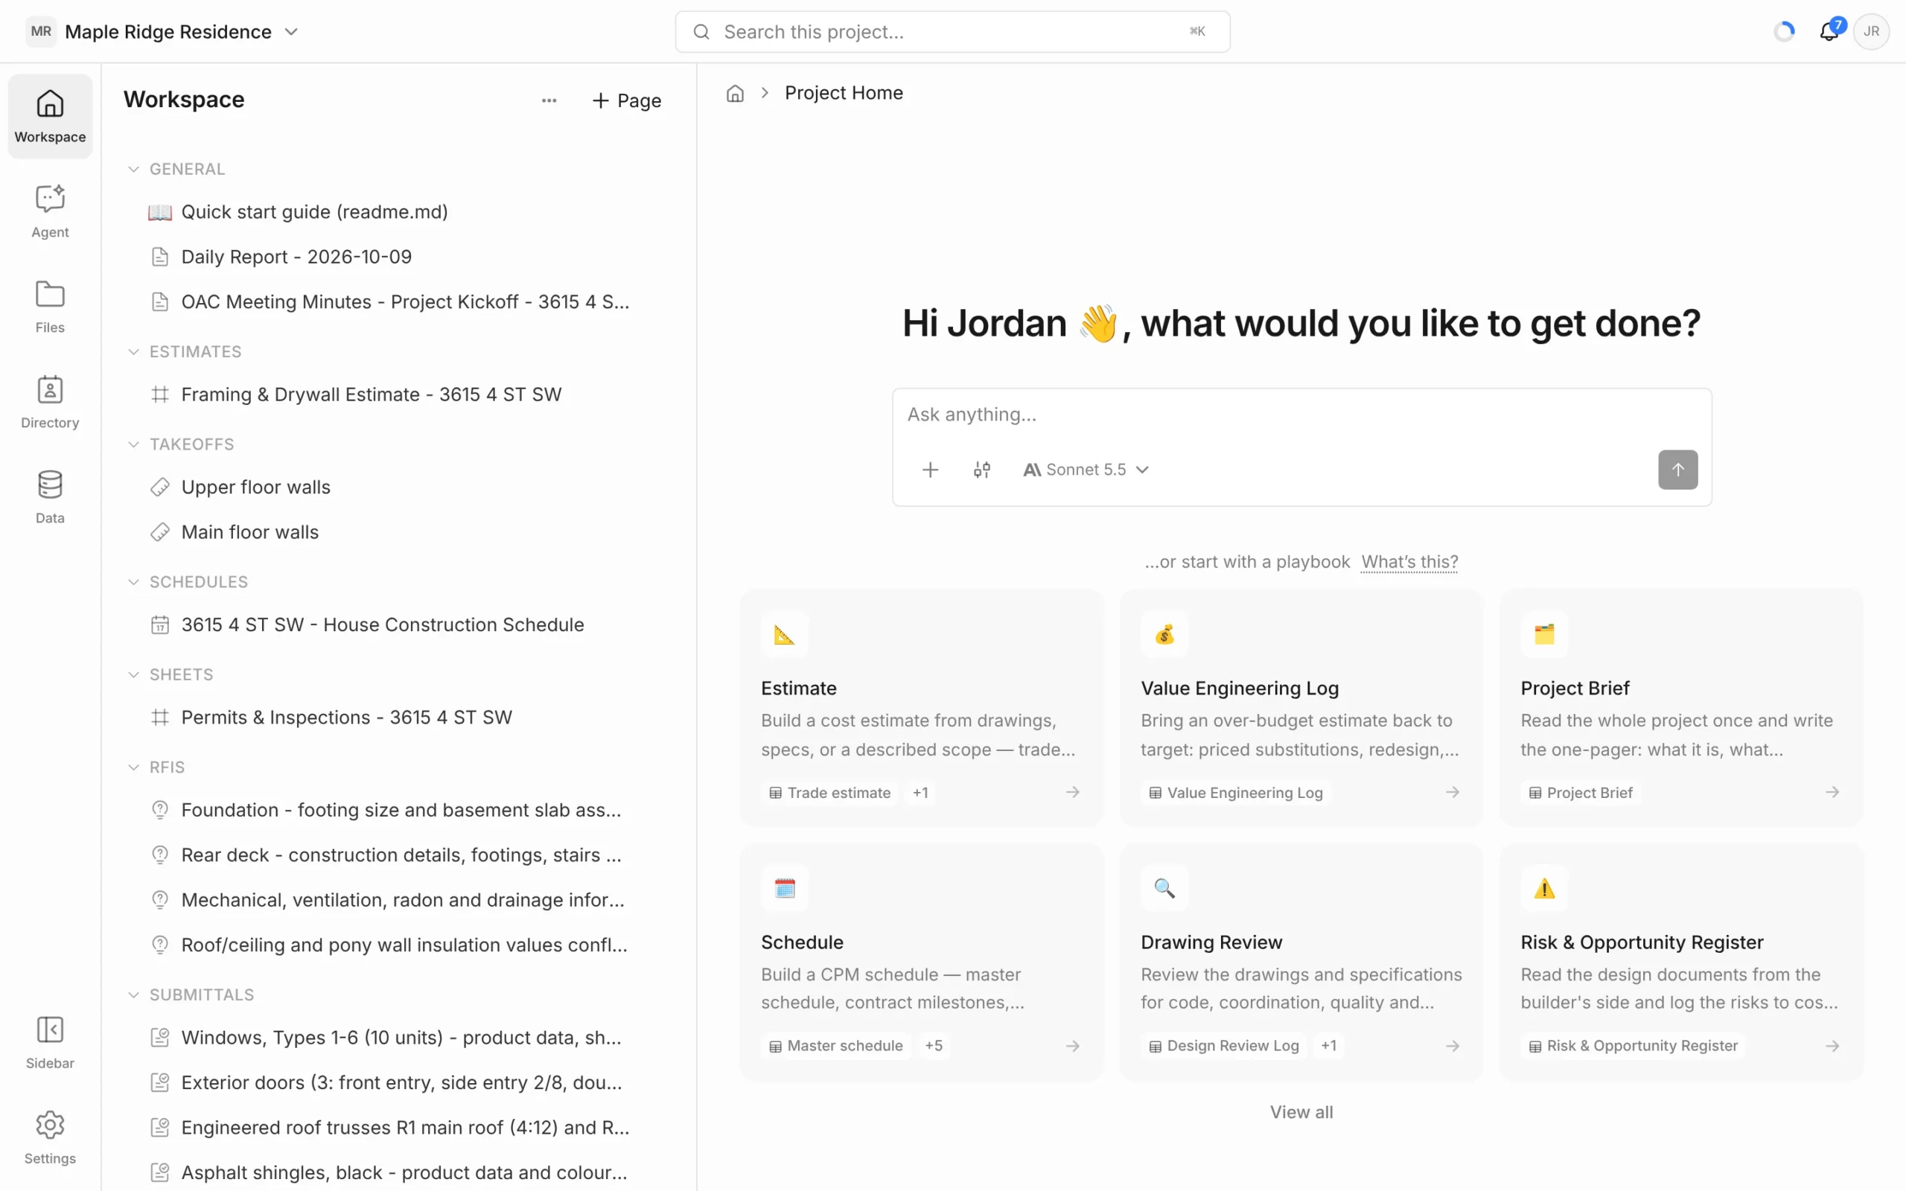Open the Maple Ridge Residence project dropdown
The image size is (1906, 1191).
pos(163,31)
